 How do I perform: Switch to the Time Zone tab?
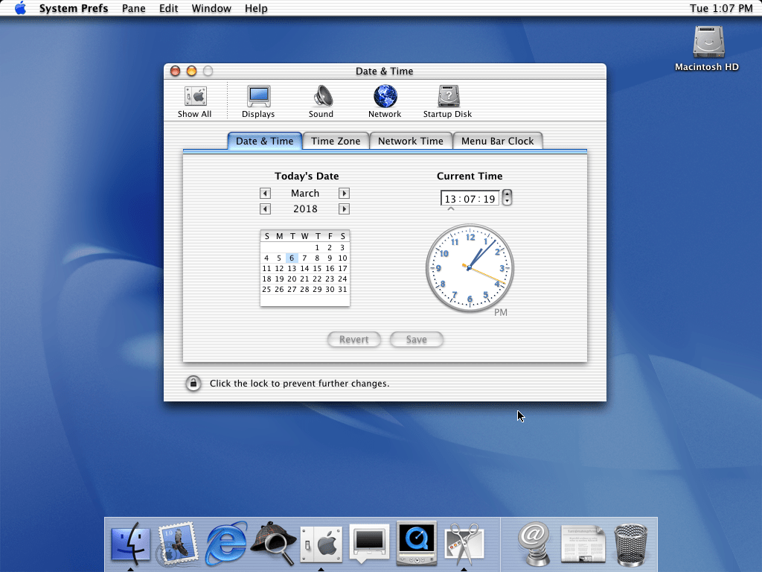(336, 141)
